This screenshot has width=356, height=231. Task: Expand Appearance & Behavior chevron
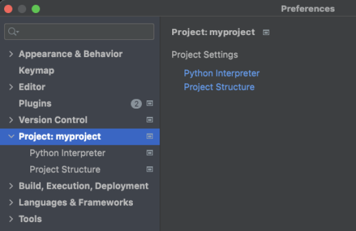(x=11, y=54)
